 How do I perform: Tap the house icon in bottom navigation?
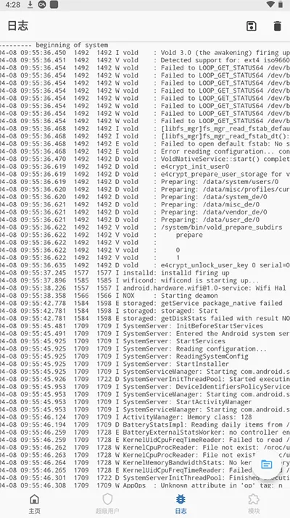(x=34, y=499)
